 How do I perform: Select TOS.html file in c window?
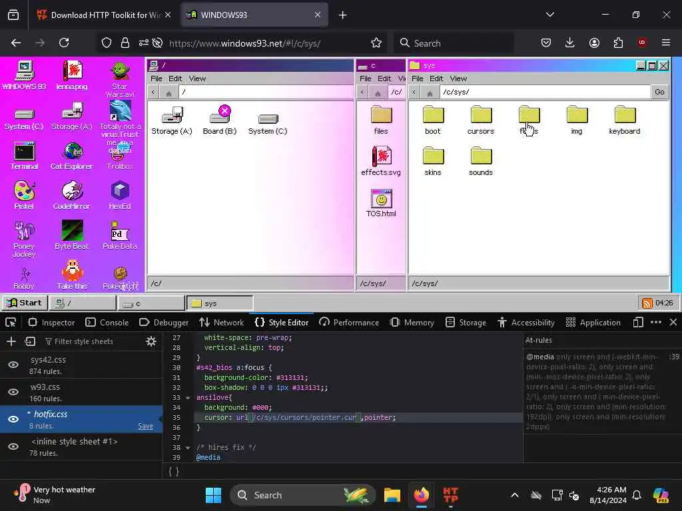pyautogui.click(x=381, y=202)
